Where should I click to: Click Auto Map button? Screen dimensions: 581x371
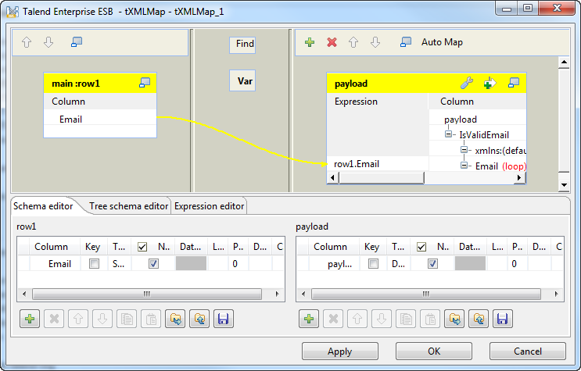(x=442, y=42)
